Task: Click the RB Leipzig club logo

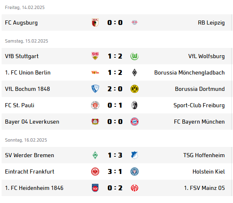Action: click(x=135, y=23)
